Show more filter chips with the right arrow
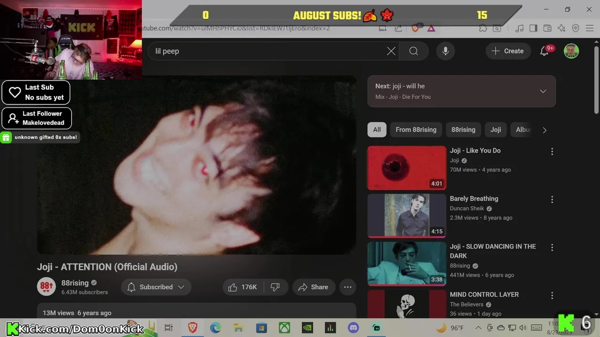Image resolution: width=600 pixels, height=337 pixels. tap(544, 130)
